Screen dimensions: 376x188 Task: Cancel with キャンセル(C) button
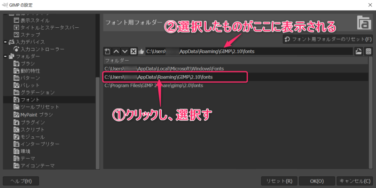click(355, 181)
